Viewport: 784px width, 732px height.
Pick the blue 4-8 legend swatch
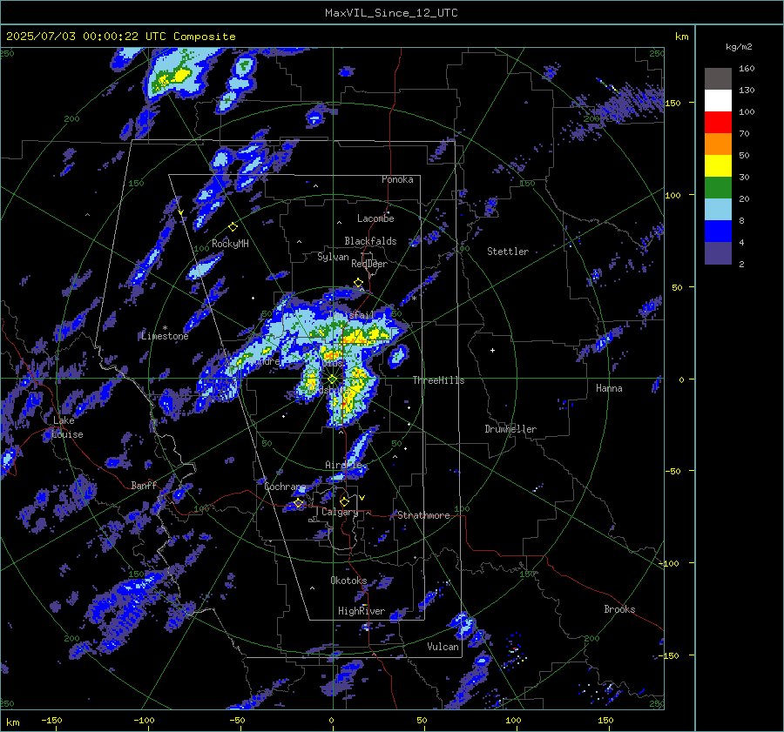coord(718,231)
